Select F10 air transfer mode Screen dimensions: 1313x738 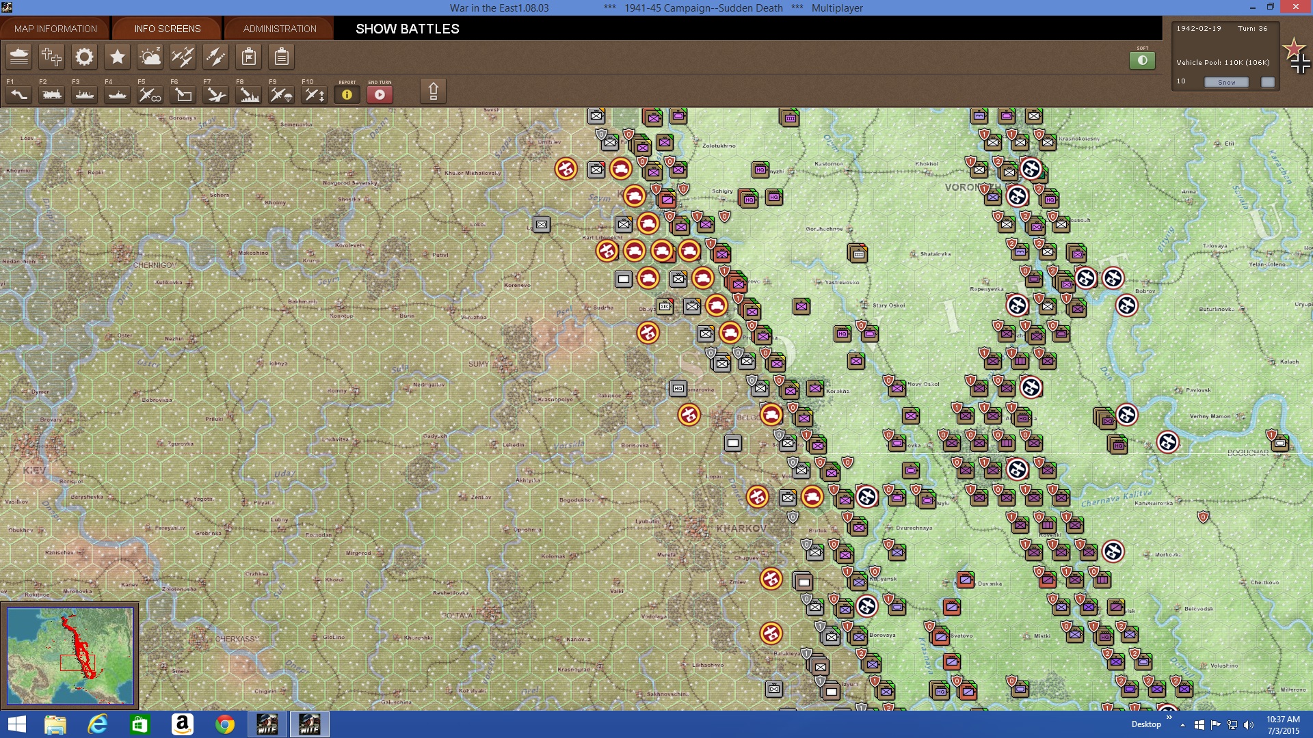[x=315, y=94]
